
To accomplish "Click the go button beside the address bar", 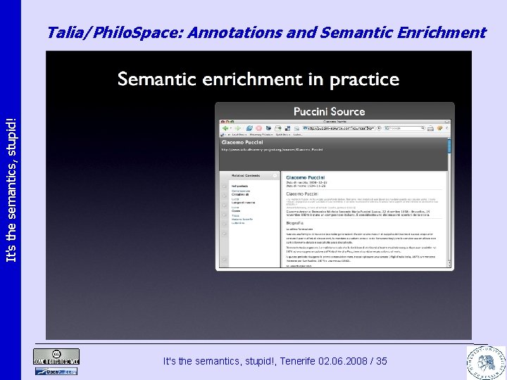I will pyautogui.click(x=379, y=128).
